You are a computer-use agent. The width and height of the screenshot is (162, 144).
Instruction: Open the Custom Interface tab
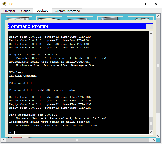coord(67,11)
